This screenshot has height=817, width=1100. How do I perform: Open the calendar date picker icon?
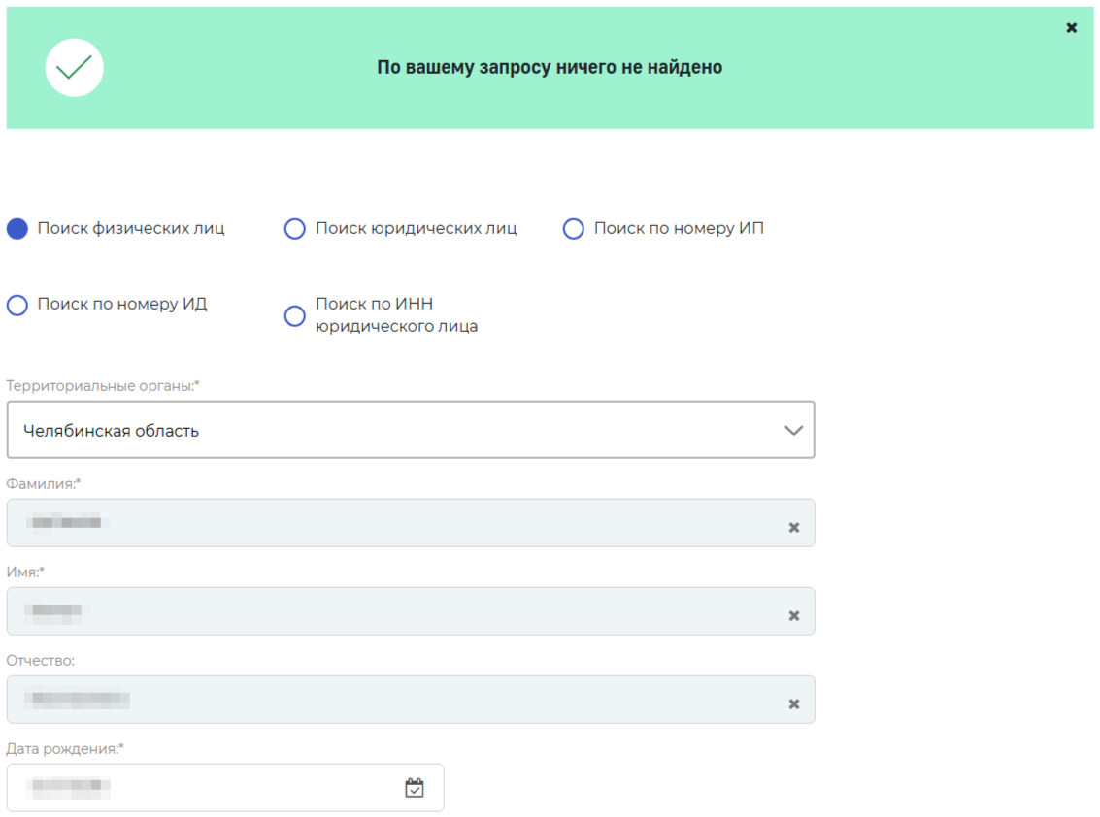[x=415, y=788]
